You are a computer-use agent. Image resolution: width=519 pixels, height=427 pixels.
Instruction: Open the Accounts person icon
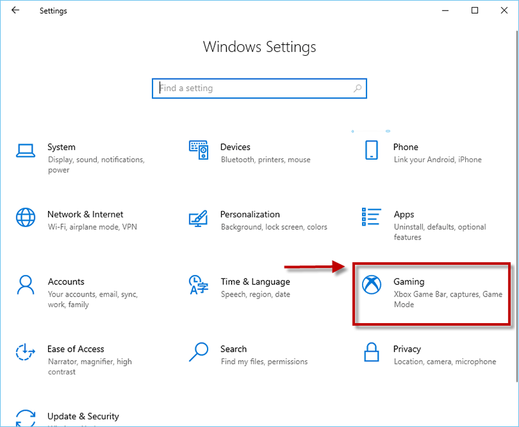coord(25,285)
